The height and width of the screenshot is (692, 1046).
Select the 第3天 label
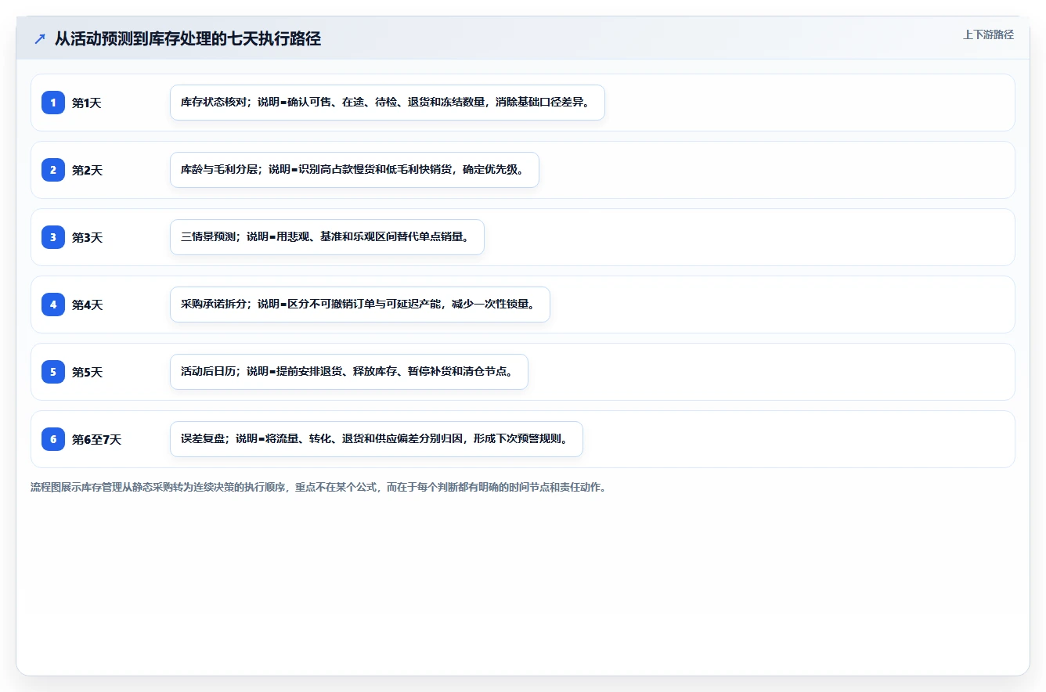pyautogui.click(x=87, y=237)
